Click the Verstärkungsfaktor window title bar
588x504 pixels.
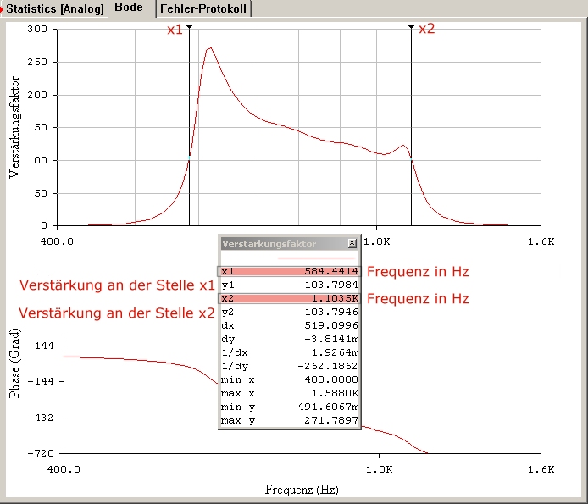pyautogui.click(x=280, y=244)
